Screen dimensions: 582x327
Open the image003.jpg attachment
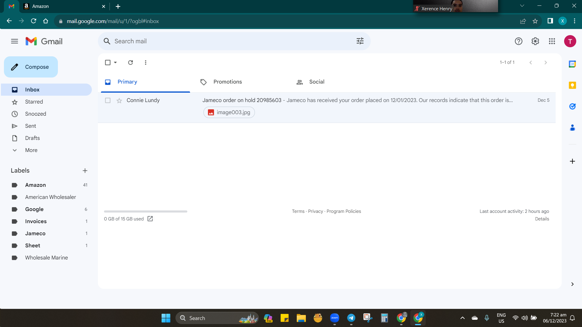click(x=229, y=112)
